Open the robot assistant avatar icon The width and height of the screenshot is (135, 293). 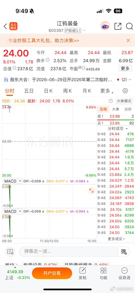pos(105,26)
